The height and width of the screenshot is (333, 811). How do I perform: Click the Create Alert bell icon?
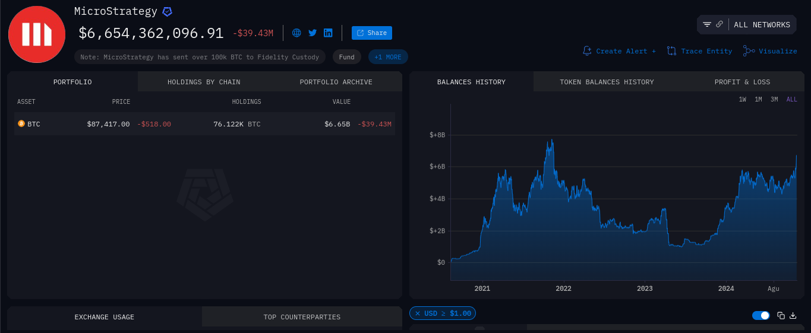588,51
